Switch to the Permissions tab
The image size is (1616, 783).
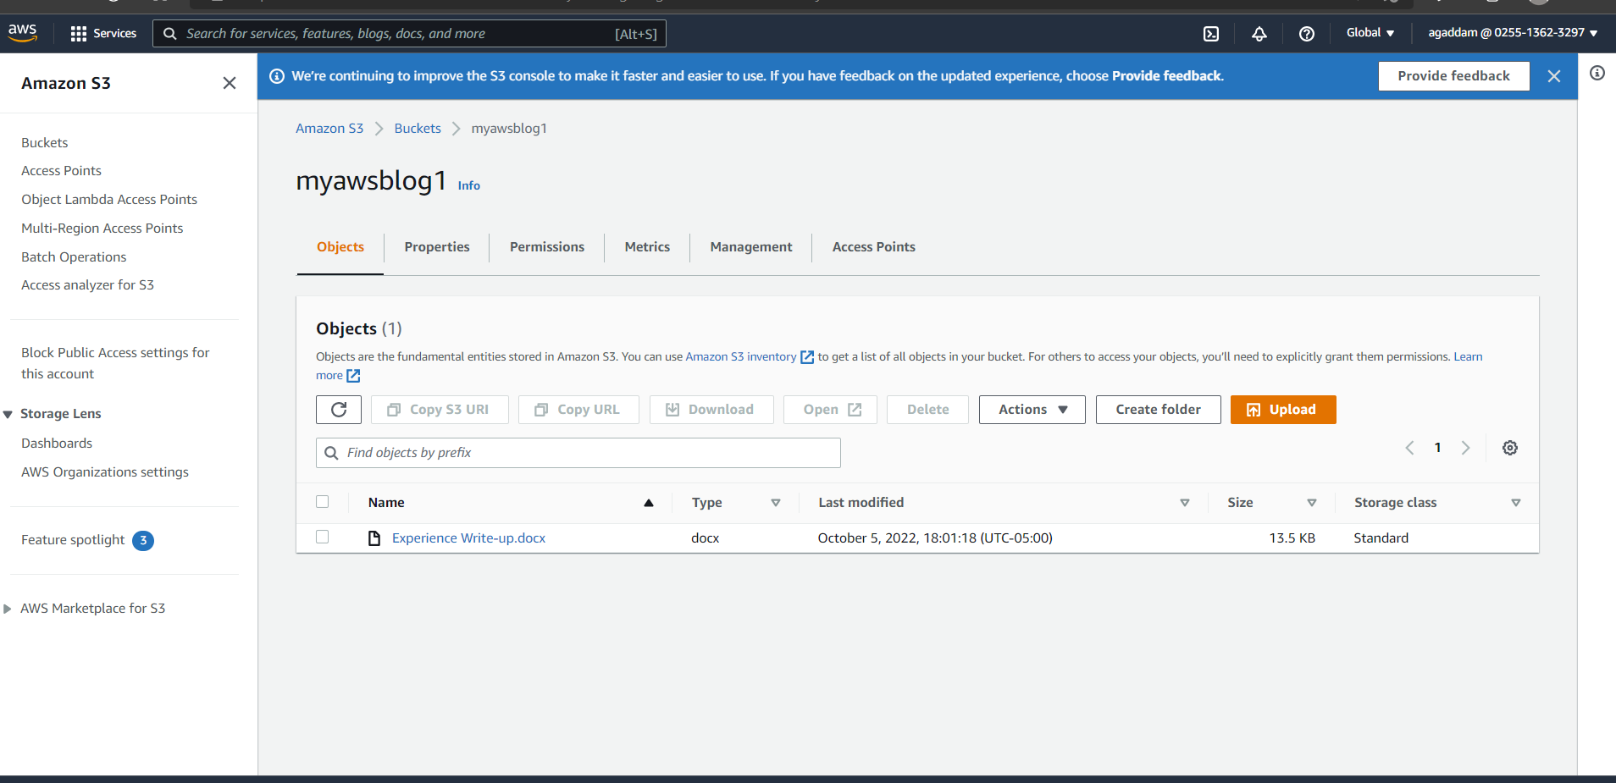tap(546, 246)
